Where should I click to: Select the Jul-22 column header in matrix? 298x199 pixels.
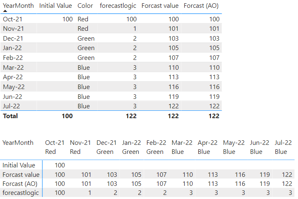[283, 143]
